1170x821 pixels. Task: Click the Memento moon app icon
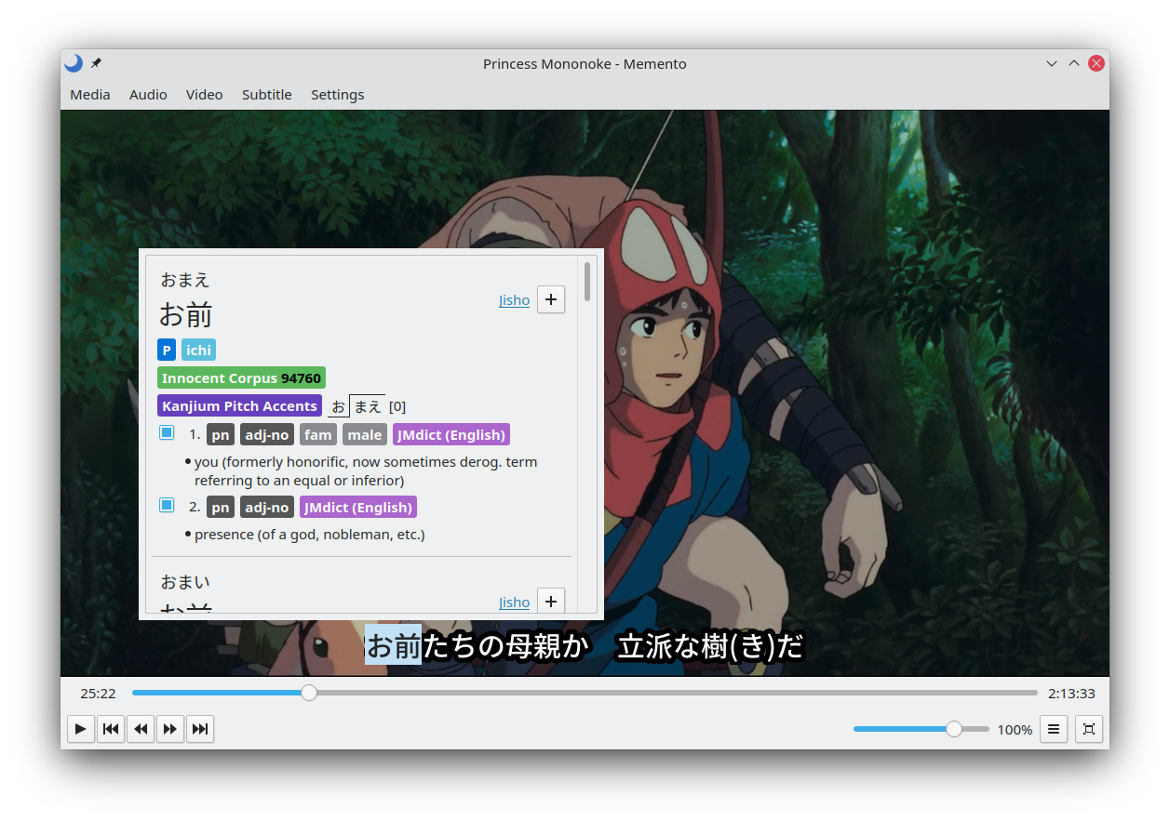[74, 63]
